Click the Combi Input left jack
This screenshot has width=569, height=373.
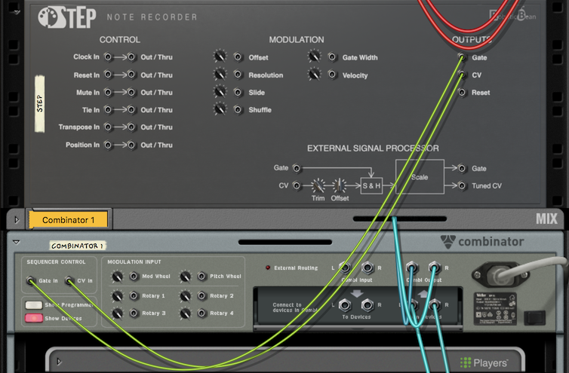click(345, 268)
